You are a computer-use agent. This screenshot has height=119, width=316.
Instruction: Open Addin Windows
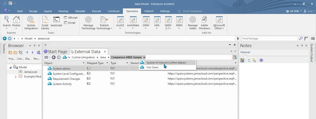click(x=204, y=23)
